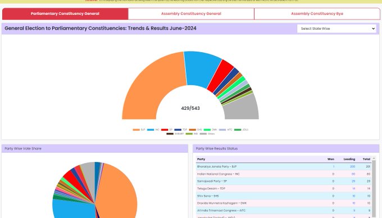Open Telugu Desam leading count link
This screenshot has height=218, width=382.
tap(354, 189)
